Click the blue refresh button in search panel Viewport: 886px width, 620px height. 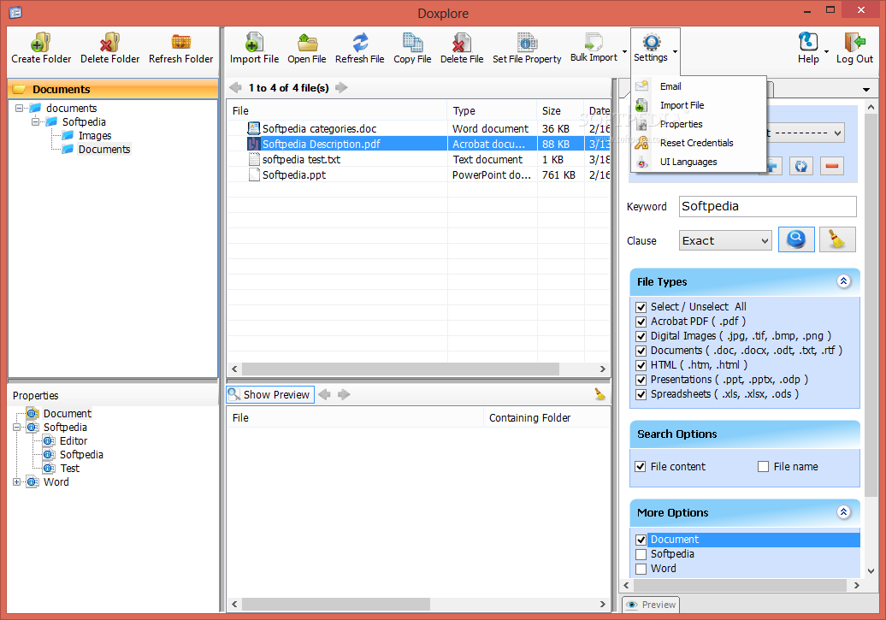[x=800, y=166]
